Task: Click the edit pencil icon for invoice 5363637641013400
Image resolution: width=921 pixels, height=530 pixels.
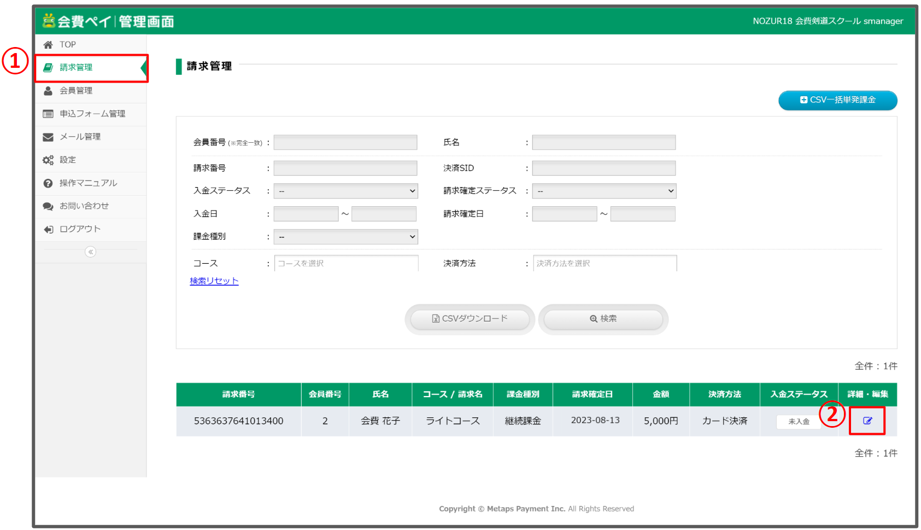Action: [x=867, y=421]
